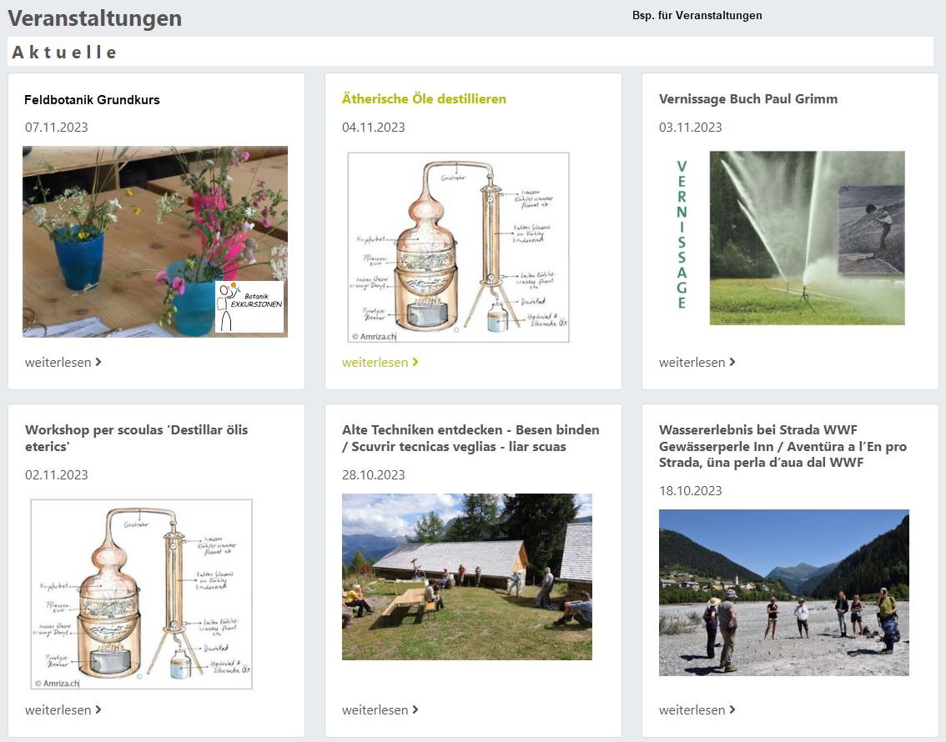This screenshot has width=946, height=742.
Task: Click the Aktuelle section heading
Action: 65,52
